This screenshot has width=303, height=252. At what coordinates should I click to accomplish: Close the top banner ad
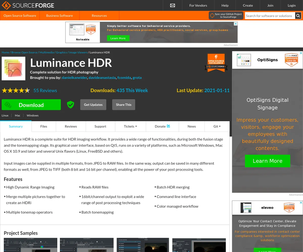tap(236, 24)
